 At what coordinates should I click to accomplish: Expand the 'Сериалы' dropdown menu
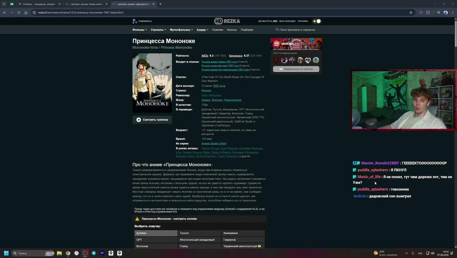coord(159,30)
